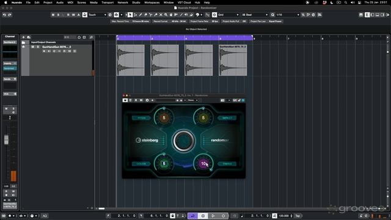Toggle global Solo S button in toolbar
Viewport: 391px width, 220px height.
59,15
